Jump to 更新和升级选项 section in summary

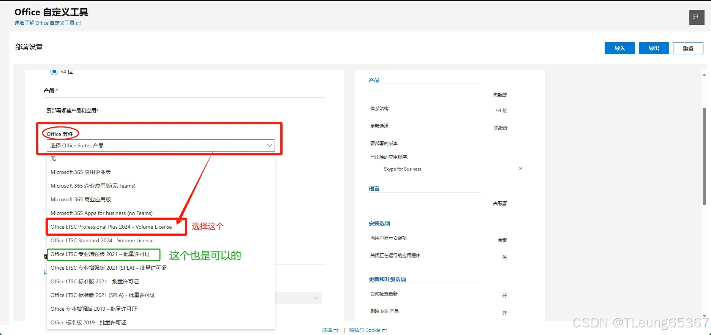[387, 279]
